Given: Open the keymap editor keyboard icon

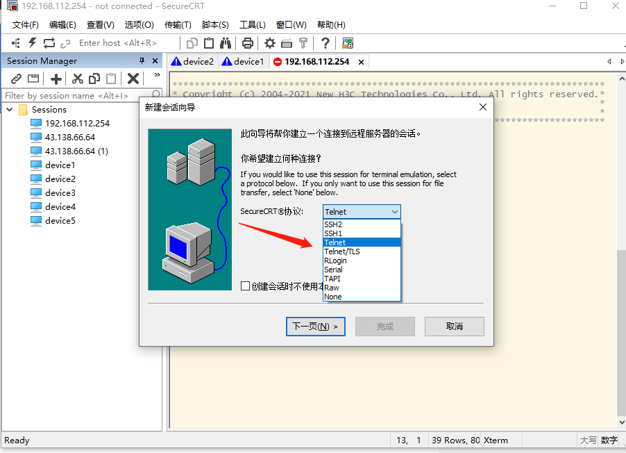Looking at the screenshot, I should pos(287,42).
